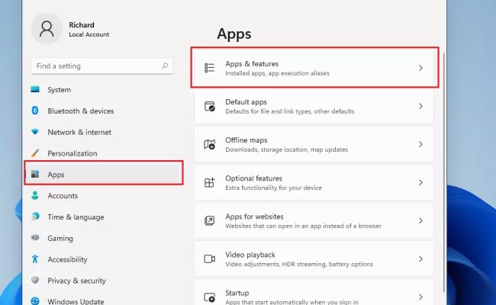Screen dimensions: 496x305
Task: Expand Startup chevron arrow
Action: [420, 297]
